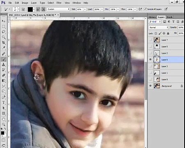Open the brush preset picker arrow
The height and width of the screenshot is (148, 185).
(x=18, y=9)
